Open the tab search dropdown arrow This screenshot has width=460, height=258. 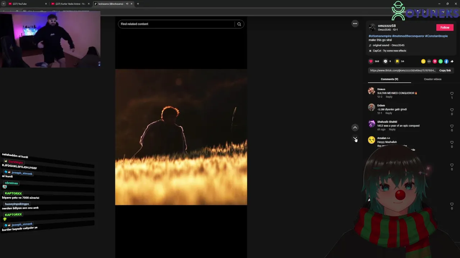click(x=3, y=4)
